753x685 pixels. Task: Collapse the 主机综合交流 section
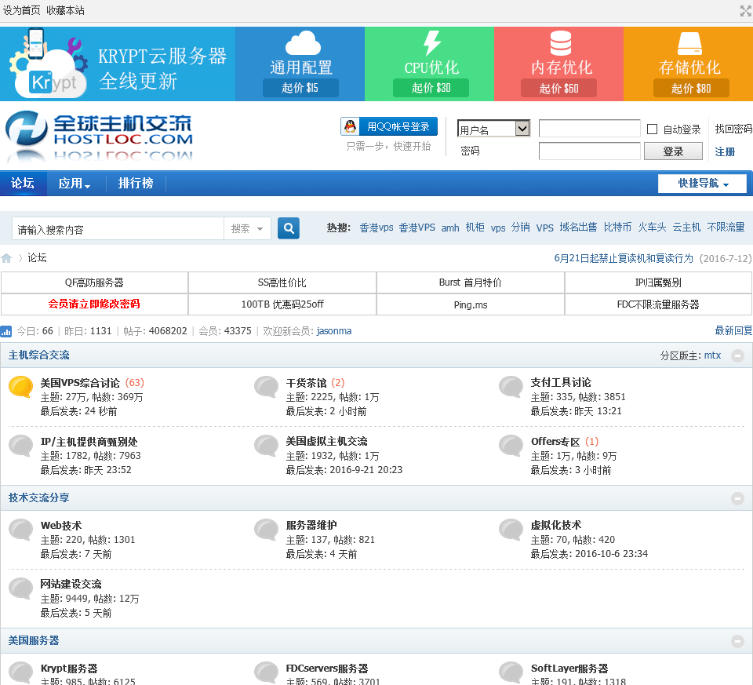737,355
